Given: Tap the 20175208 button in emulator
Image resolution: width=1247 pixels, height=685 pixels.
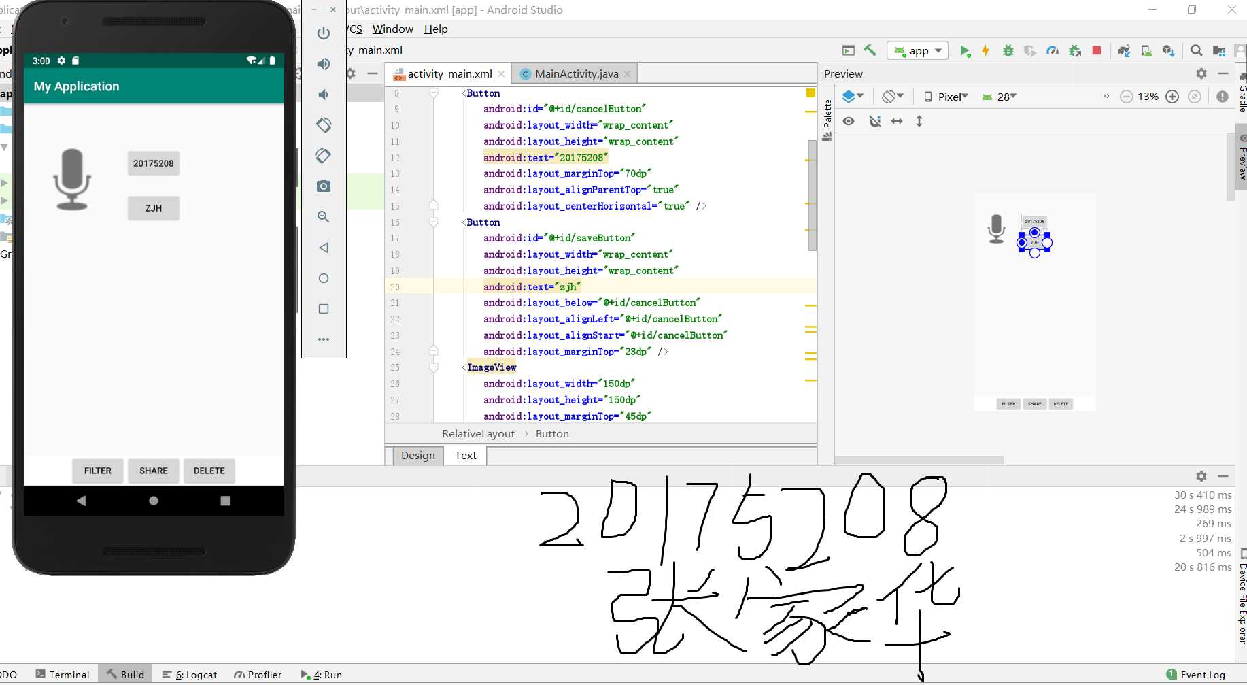Looking at the screenshot, I should tap(154, 163).
